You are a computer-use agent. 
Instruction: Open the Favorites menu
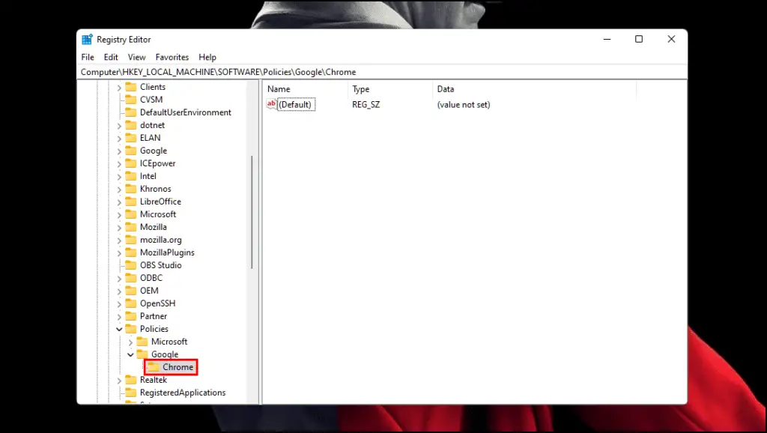172,57
